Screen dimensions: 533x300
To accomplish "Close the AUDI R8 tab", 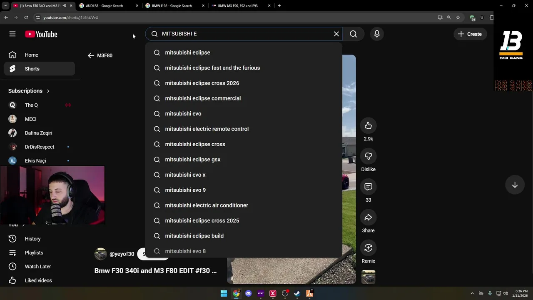I will [137, 6].
